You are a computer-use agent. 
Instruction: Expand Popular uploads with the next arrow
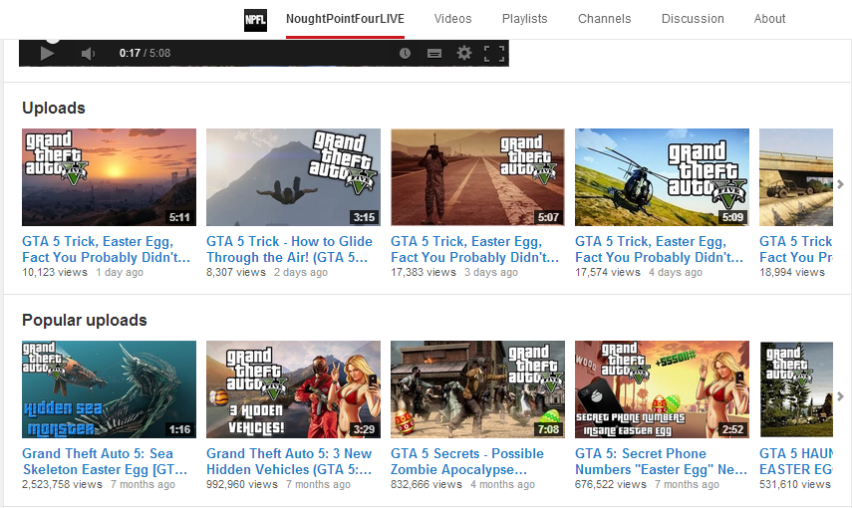841,396
